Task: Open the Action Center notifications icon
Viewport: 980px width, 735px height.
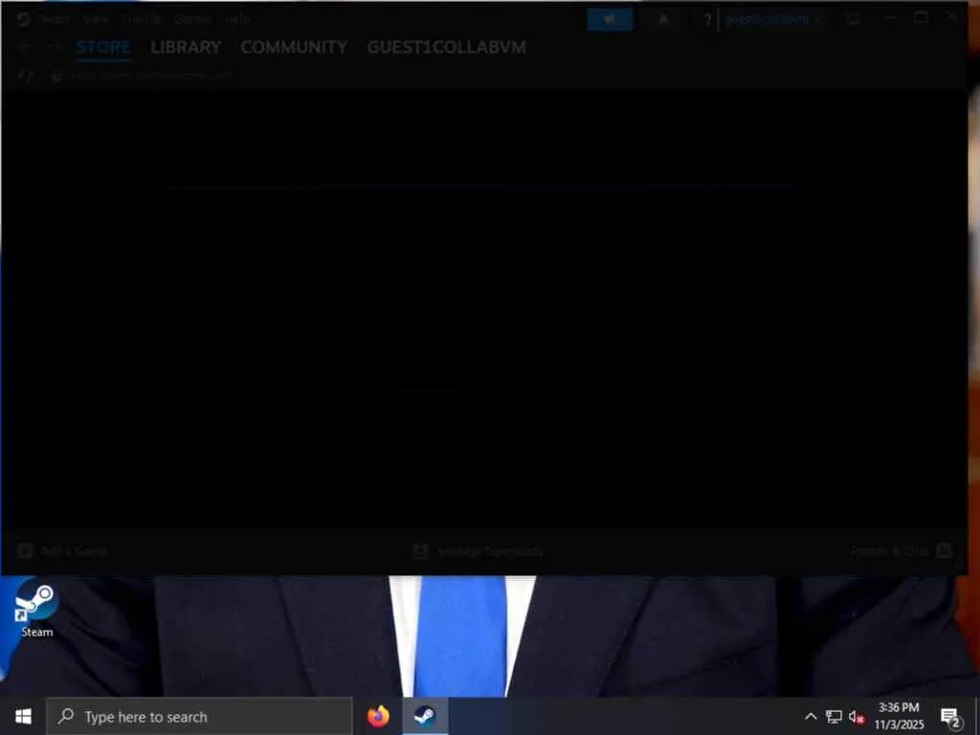Action: tap(950, 718)
